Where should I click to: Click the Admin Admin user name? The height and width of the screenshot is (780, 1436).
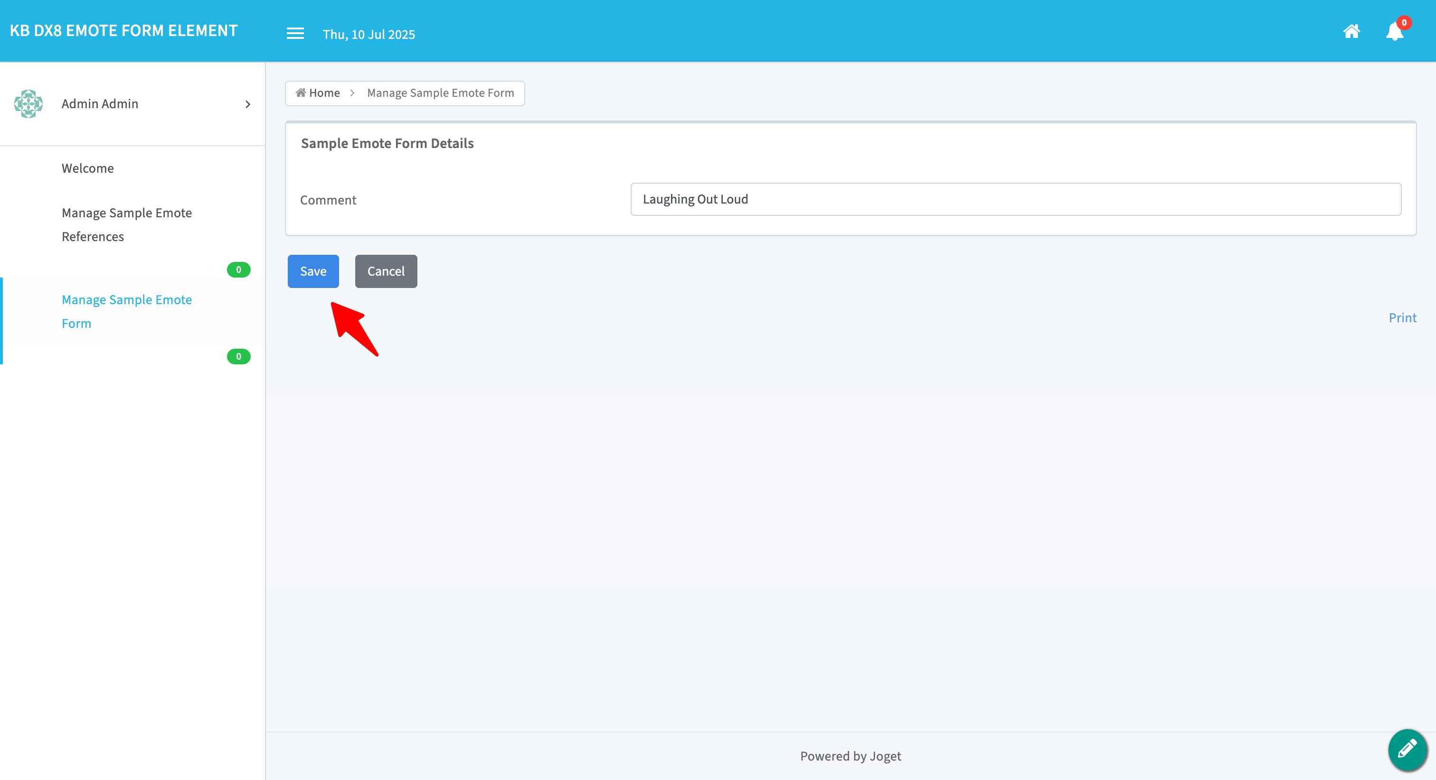[x=100, y=103]
